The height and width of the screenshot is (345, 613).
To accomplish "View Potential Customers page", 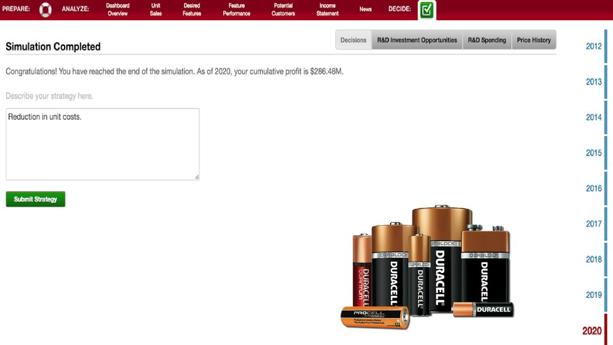I will tap(283, 10).
